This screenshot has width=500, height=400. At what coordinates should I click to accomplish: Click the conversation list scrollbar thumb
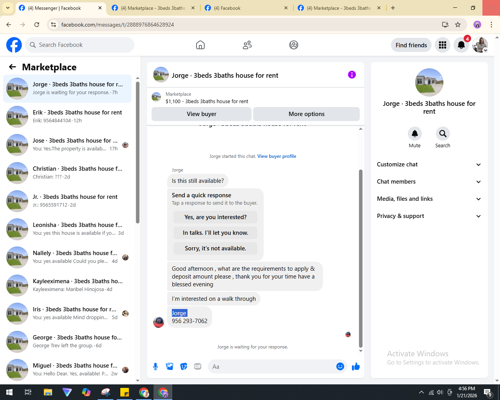137,153
